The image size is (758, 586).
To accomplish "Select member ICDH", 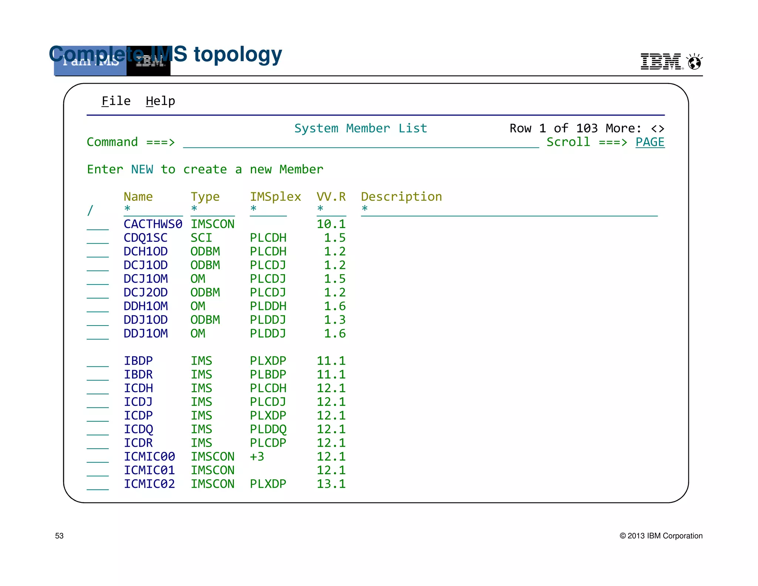I will coord(138,388).
